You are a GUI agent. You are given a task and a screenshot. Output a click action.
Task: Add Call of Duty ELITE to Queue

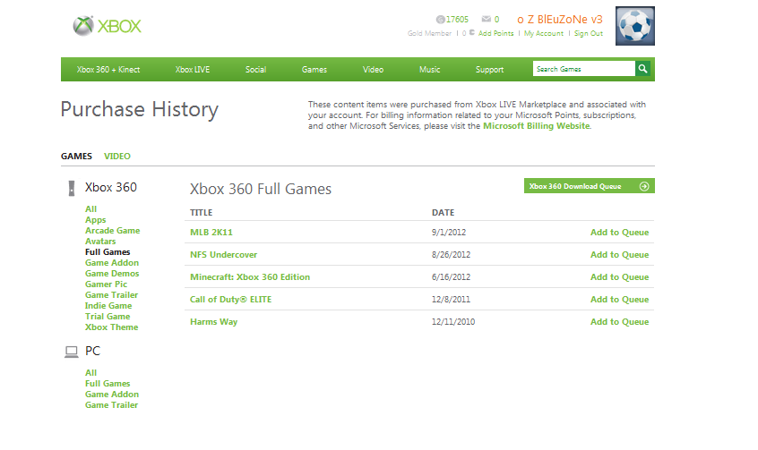tap(619, 300)
